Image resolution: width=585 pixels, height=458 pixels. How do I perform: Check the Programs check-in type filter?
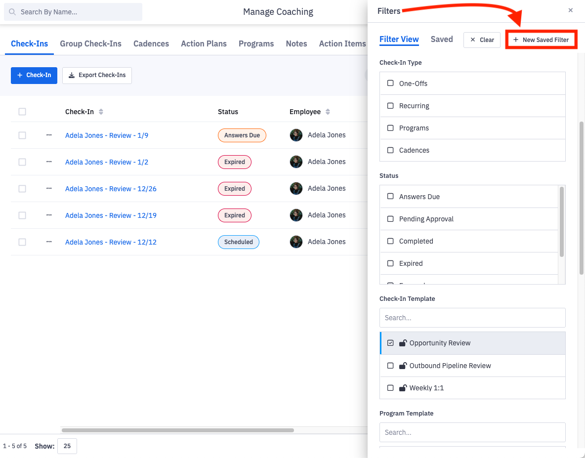(390, 128)
